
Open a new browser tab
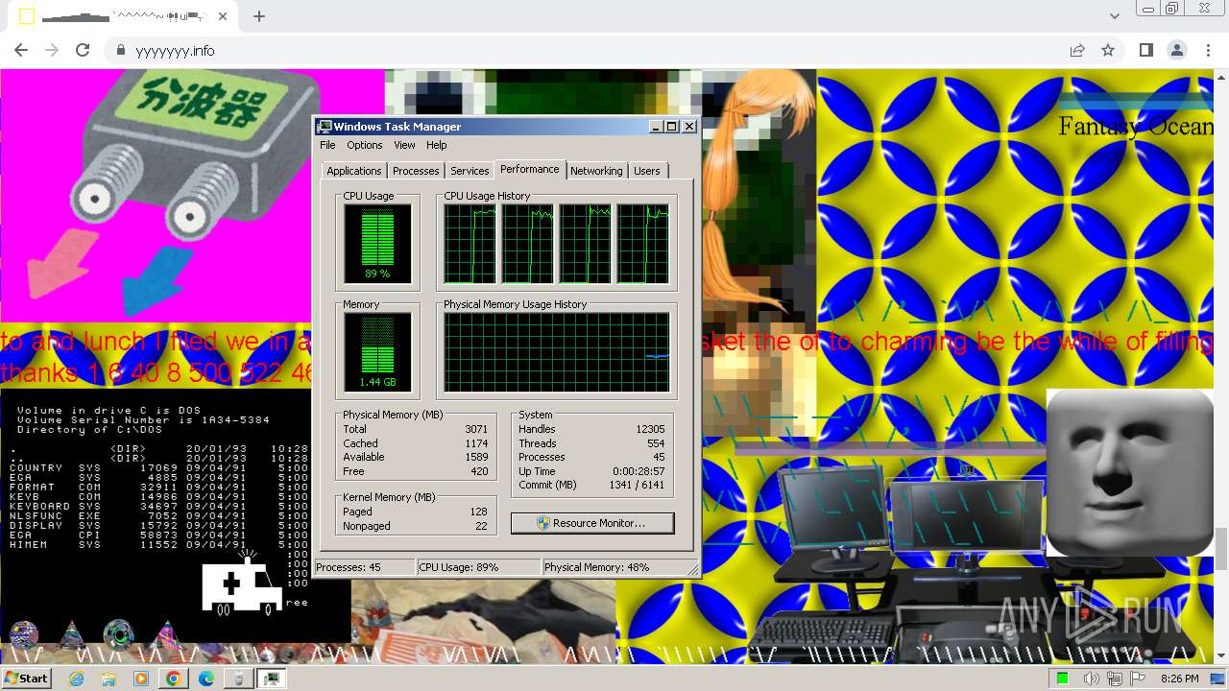259,16
